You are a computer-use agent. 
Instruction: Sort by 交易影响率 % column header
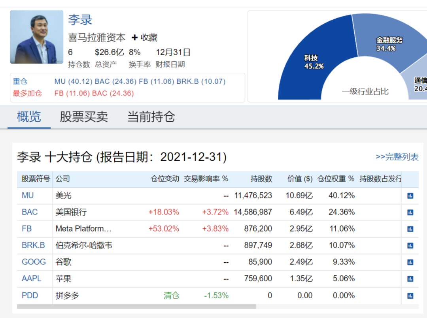tap(206, 179)
